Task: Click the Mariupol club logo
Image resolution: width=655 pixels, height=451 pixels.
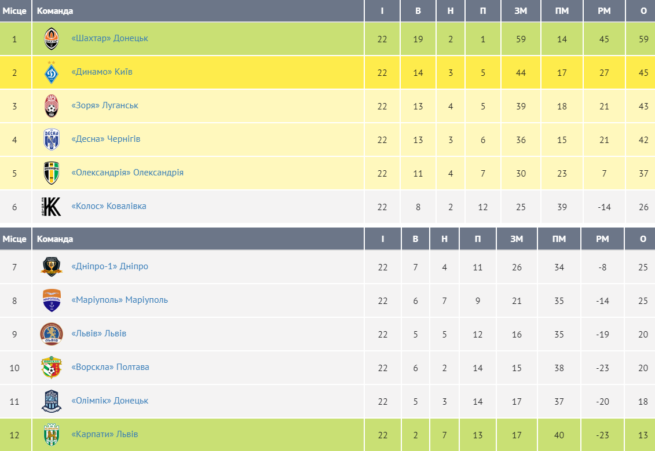Action: coord(52,300)
